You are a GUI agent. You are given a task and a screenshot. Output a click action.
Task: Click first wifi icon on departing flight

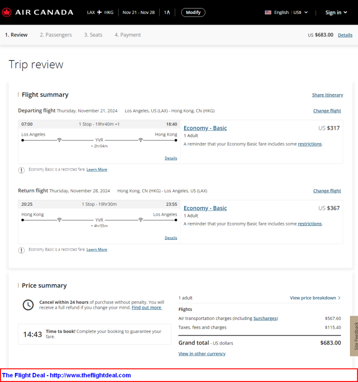pyautogui.click(x=59, y=140)
